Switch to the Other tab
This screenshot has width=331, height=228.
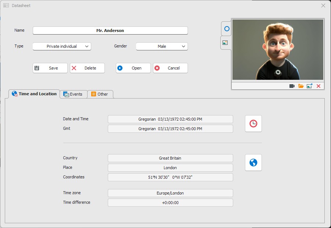100,94
